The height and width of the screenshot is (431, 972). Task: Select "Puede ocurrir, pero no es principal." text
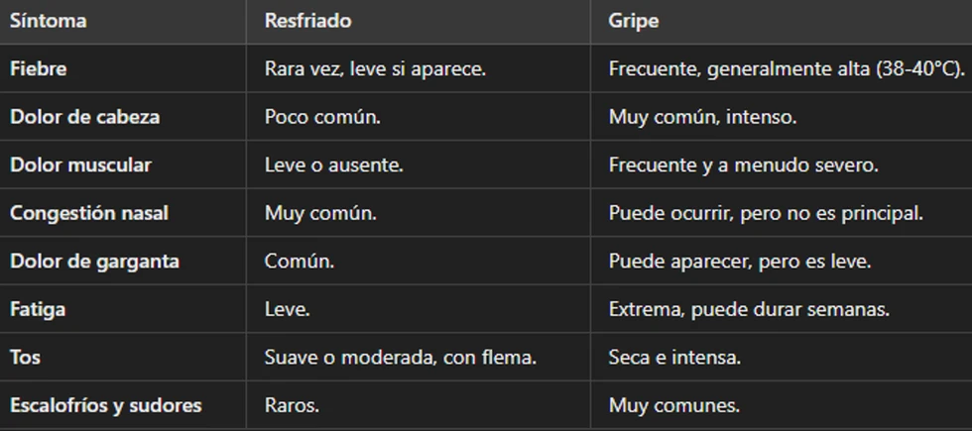click(766, 213)
